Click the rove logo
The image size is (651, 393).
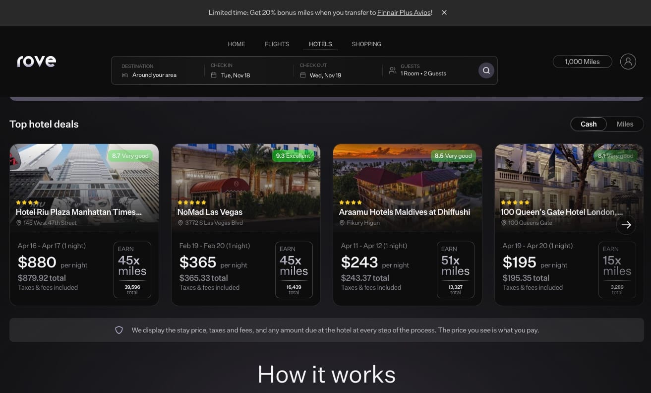(37, 62)
